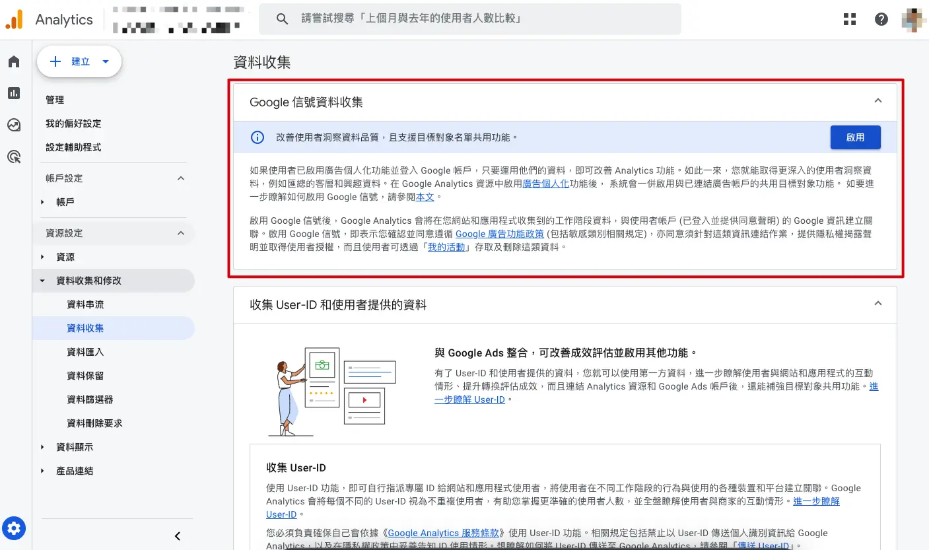The width and height of the screenshot is (929, 550).
Task: Click the 資料收集 page heading
Action: click(262, 63)
